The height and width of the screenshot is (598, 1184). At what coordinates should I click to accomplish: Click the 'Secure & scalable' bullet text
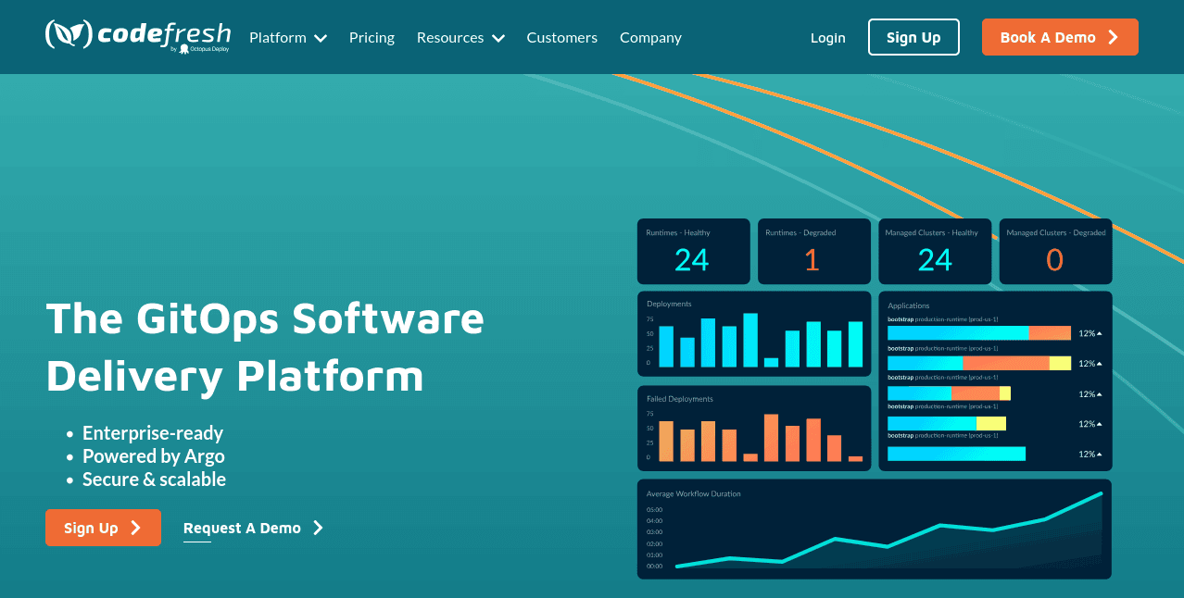click(x=154, y=480)
